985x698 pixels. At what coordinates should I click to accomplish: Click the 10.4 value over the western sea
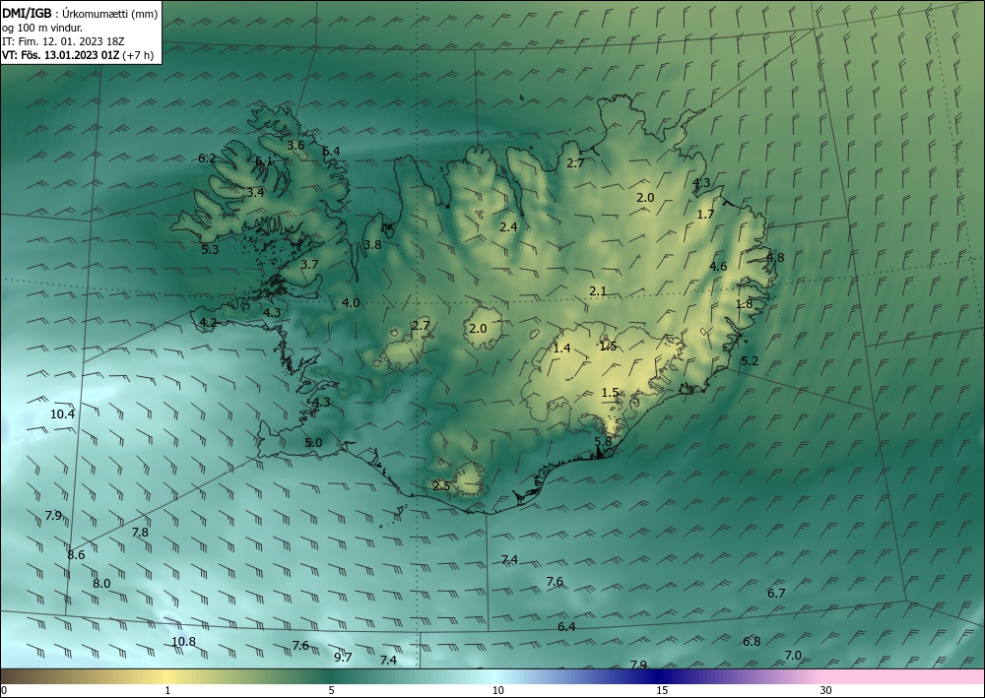point(62,414)
